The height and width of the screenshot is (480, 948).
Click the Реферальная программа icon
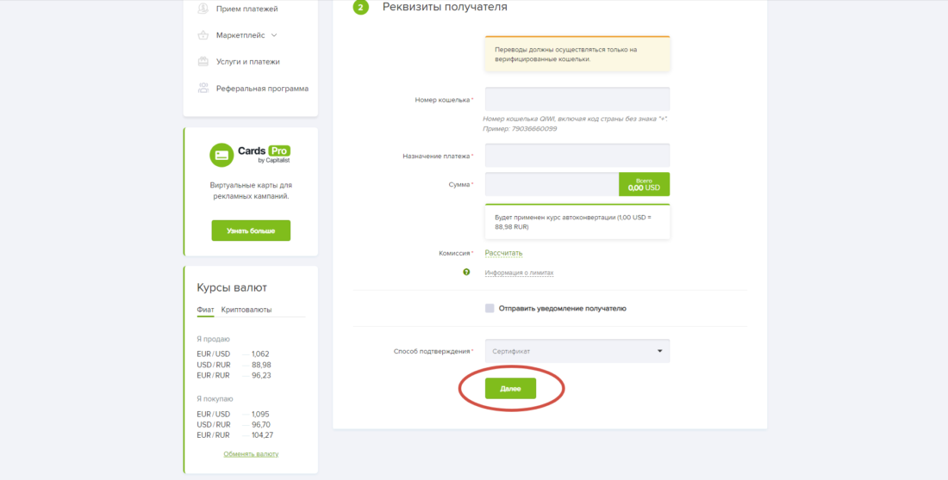click(x=203, y=88)
